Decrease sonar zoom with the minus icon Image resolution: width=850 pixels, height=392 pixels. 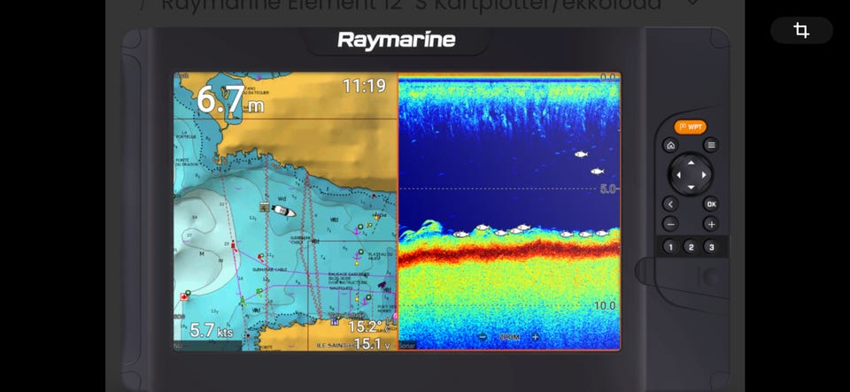483,337
